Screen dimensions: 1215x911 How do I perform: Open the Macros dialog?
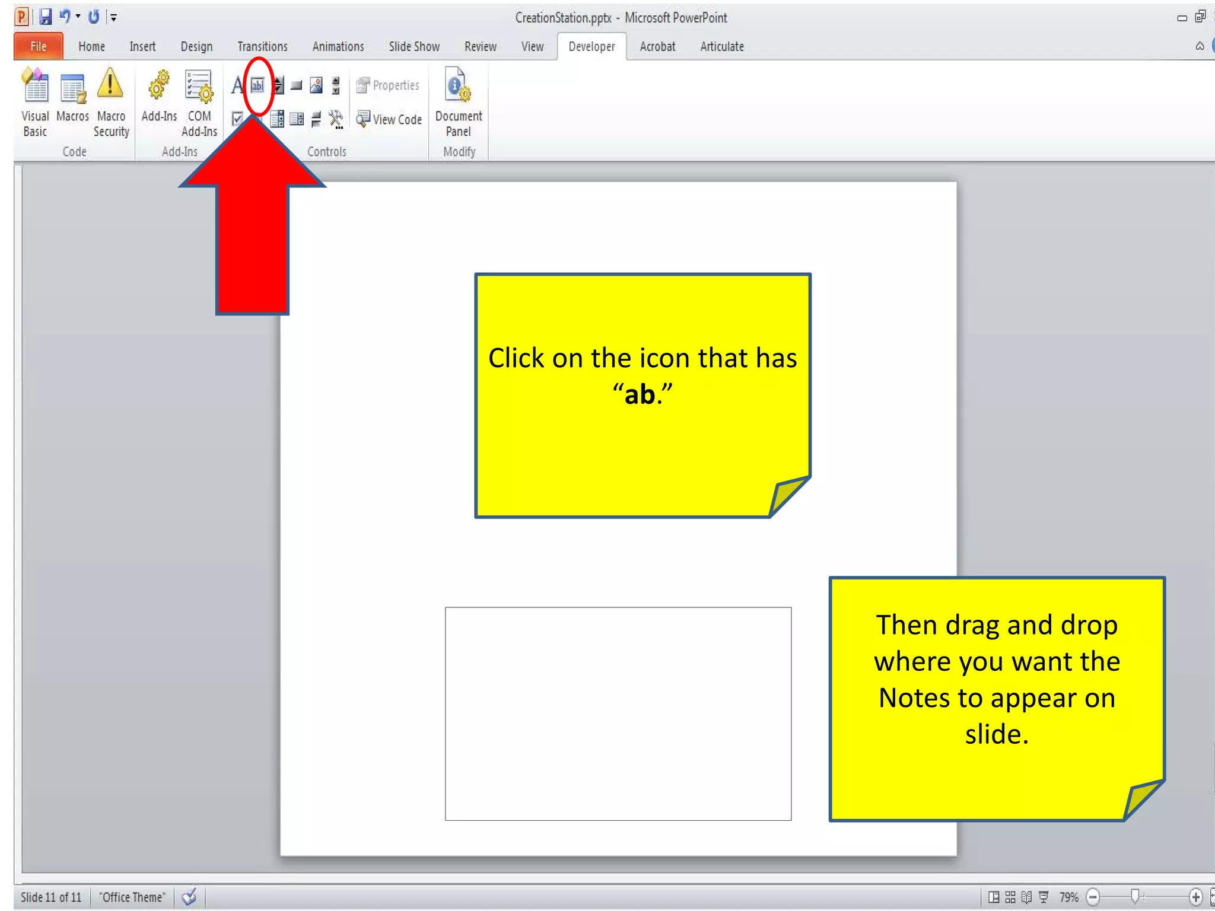click(x=72, y=97)
